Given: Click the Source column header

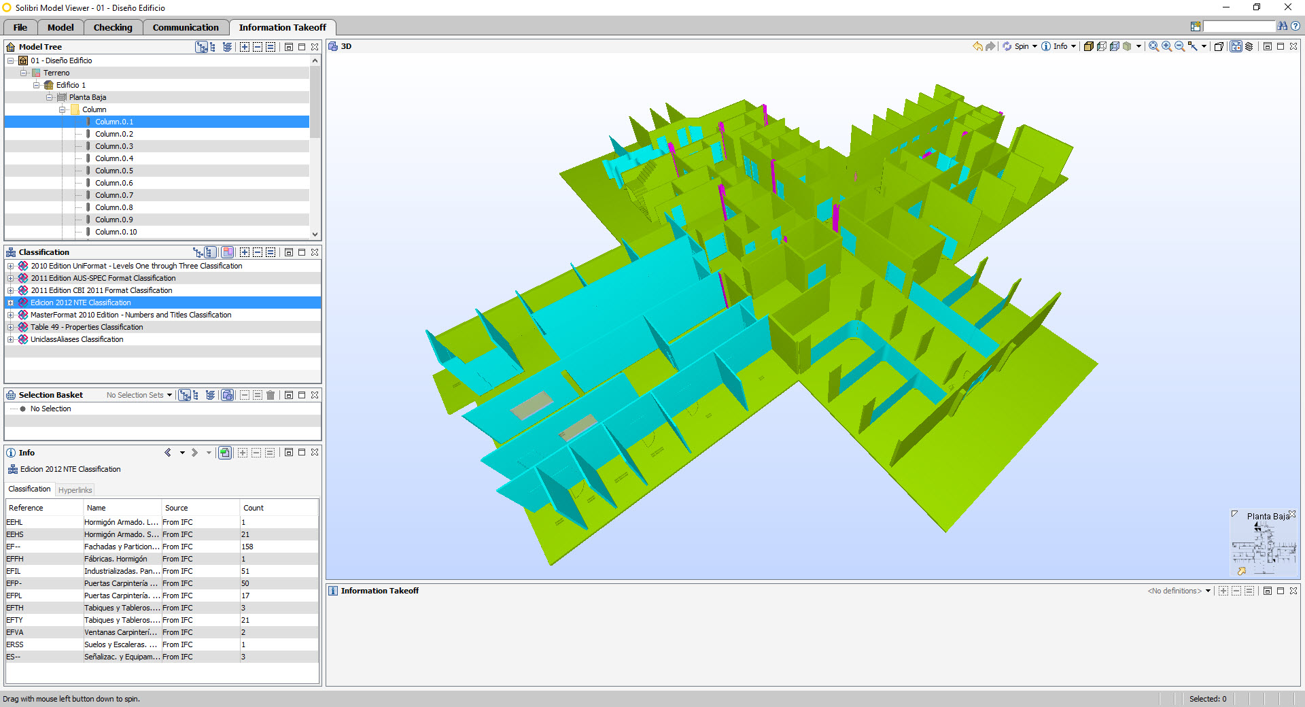Looking at the screenshot, I should 201,508.
